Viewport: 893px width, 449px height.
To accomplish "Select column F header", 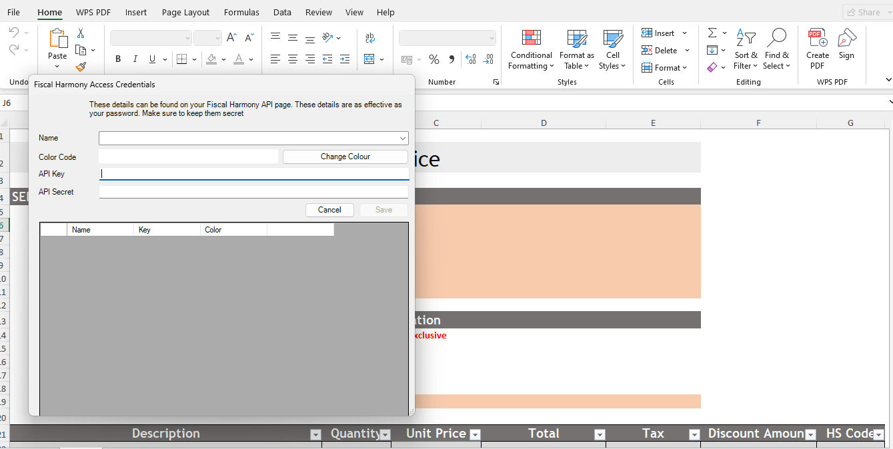I will (x=758, y=123).
